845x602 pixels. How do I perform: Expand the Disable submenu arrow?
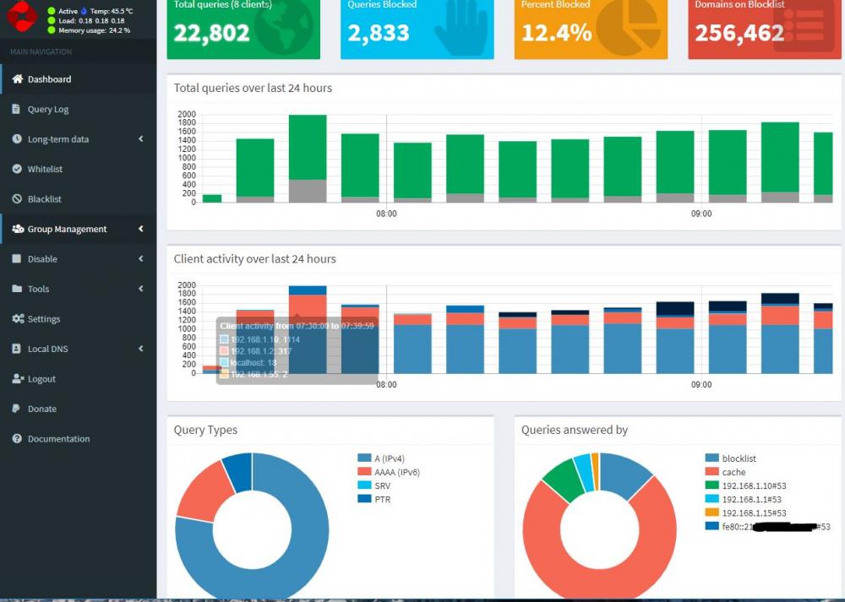140,258
